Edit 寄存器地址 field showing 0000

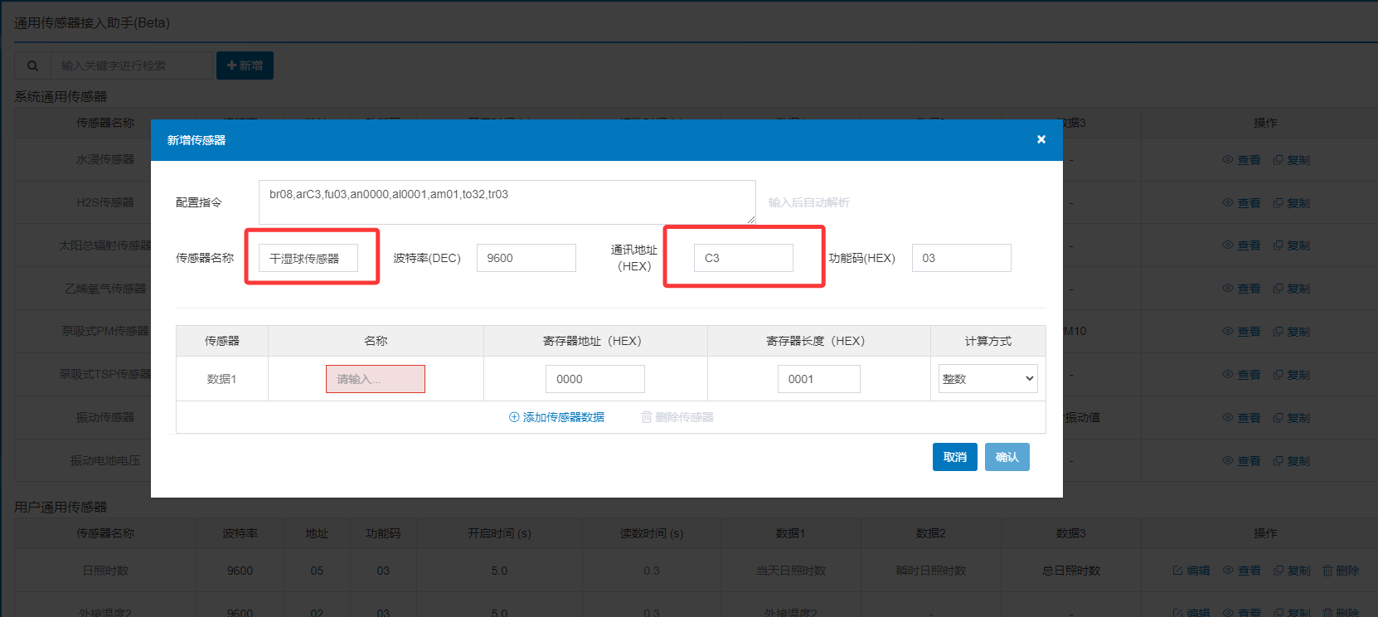click(595, 379)
